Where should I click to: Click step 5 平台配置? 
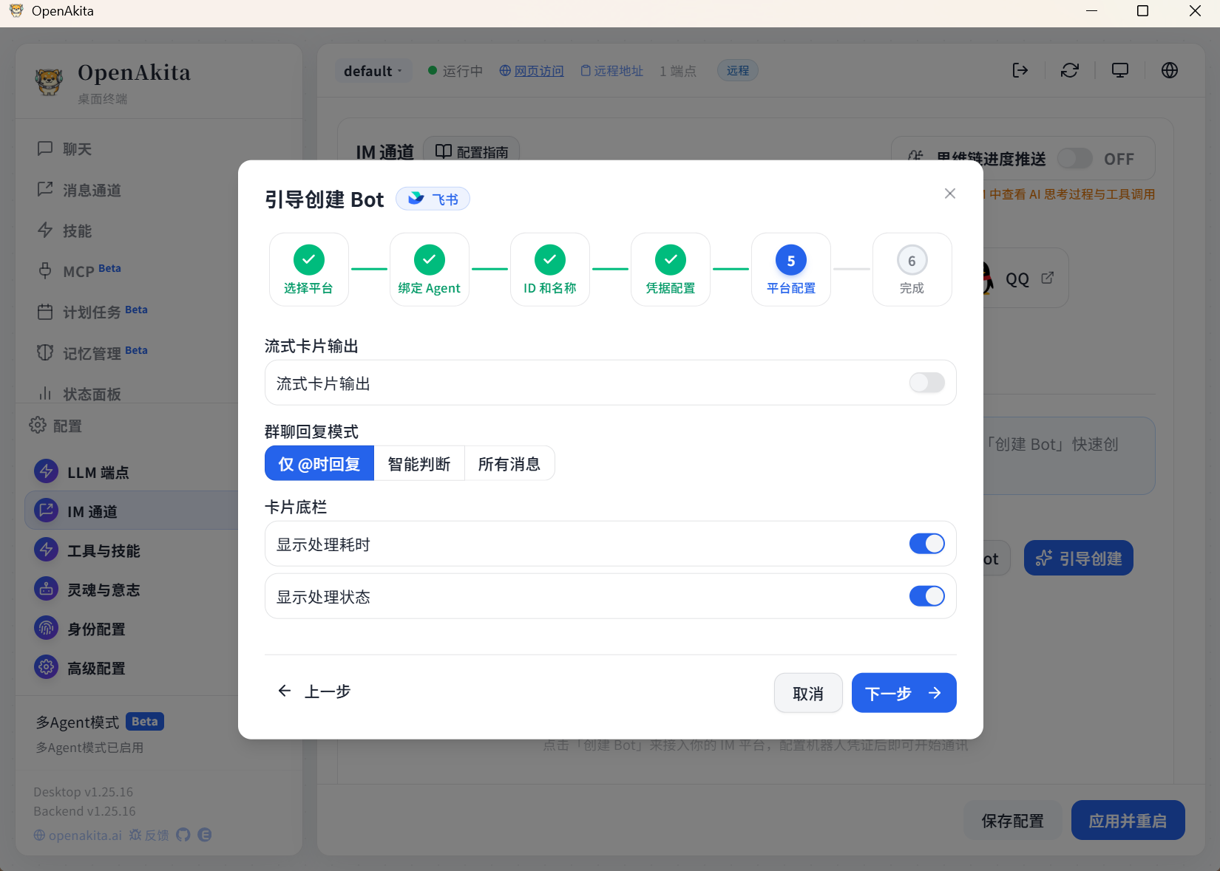[791, 269]
